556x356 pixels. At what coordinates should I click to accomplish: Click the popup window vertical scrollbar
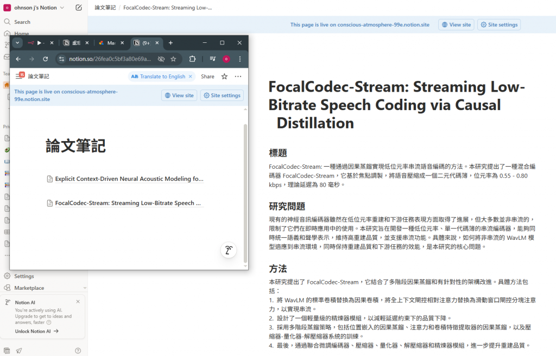point(245,194)
